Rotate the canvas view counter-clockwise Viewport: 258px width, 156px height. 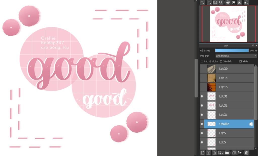pos(228,2)
